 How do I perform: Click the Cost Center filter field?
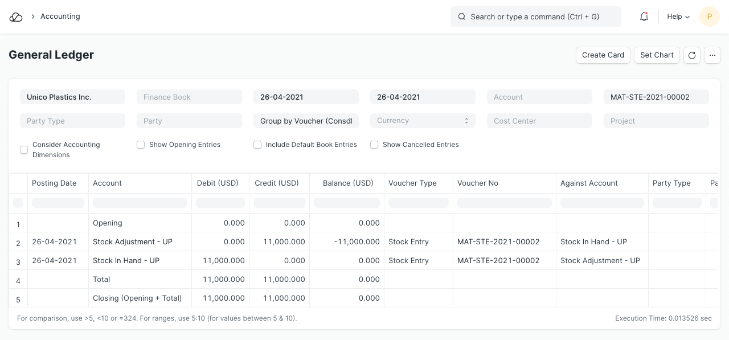539,121
